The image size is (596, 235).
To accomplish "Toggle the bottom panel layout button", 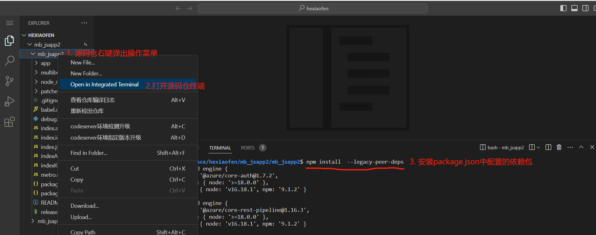I will click(574, 8).
